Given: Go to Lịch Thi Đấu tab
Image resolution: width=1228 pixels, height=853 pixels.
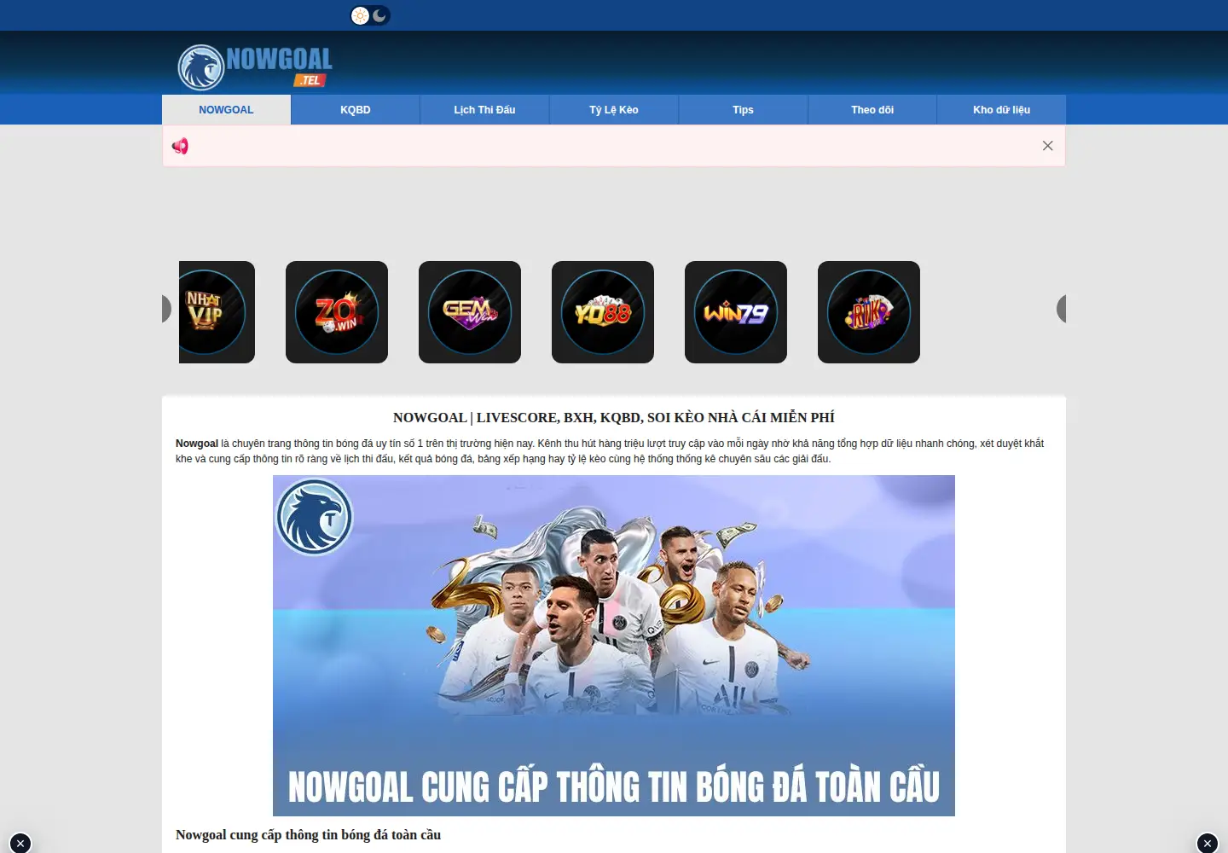Looking at the screenshot, I should [x=484, y=110].
